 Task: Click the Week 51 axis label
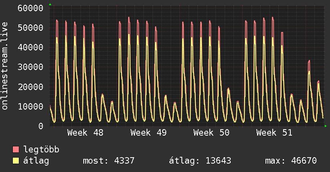point(274,133)
